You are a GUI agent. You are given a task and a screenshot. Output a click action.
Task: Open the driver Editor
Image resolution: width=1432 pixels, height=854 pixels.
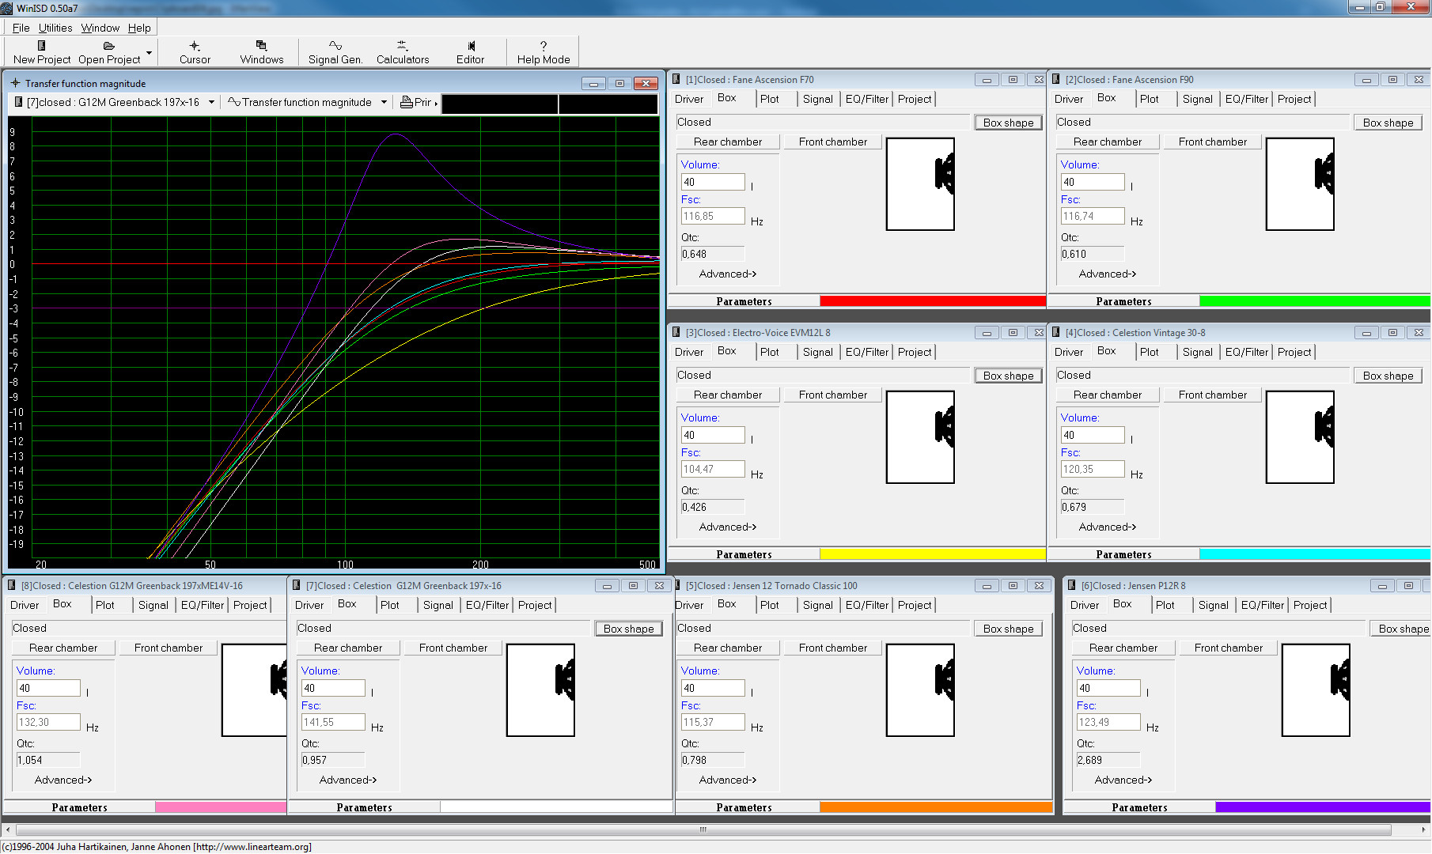(x=470, y=52)
